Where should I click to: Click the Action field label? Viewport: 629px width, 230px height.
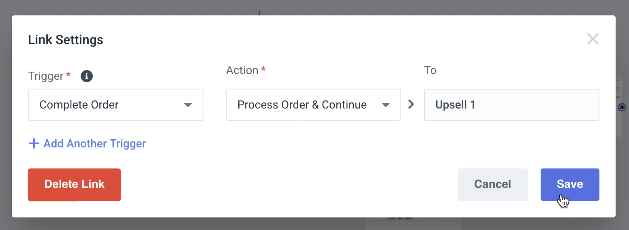click(x=242, y=70)
